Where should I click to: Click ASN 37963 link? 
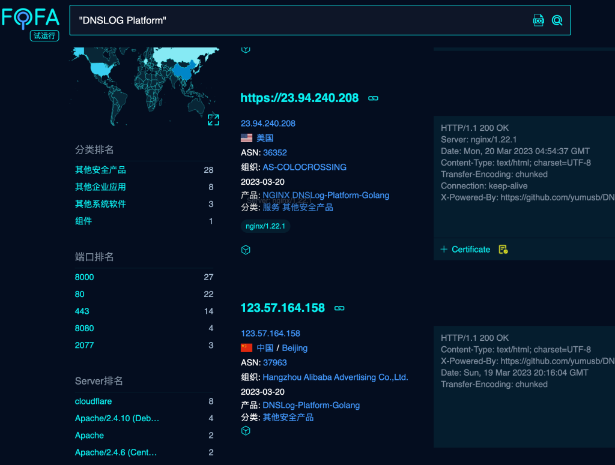(x=275, y=362)
